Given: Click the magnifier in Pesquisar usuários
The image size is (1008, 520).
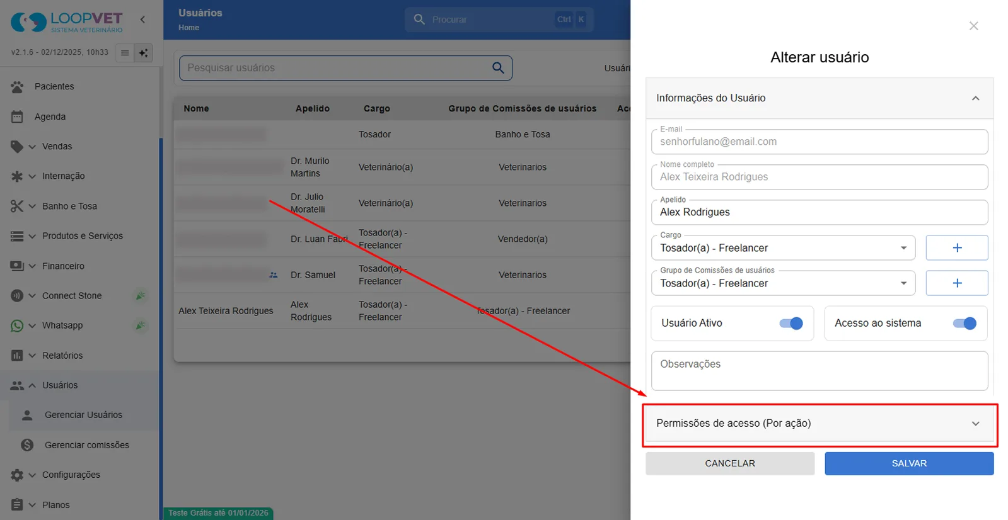Looking at the screenshot, I should [x=498, y=68].
